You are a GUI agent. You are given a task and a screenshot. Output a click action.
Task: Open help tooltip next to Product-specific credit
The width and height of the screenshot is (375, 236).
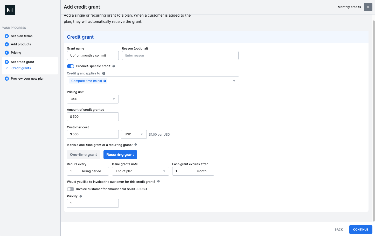114,66
